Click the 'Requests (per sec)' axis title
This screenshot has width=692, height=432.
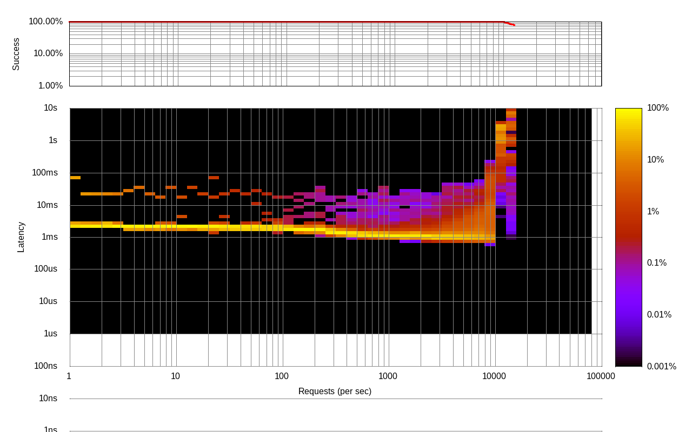pos(335,391)
